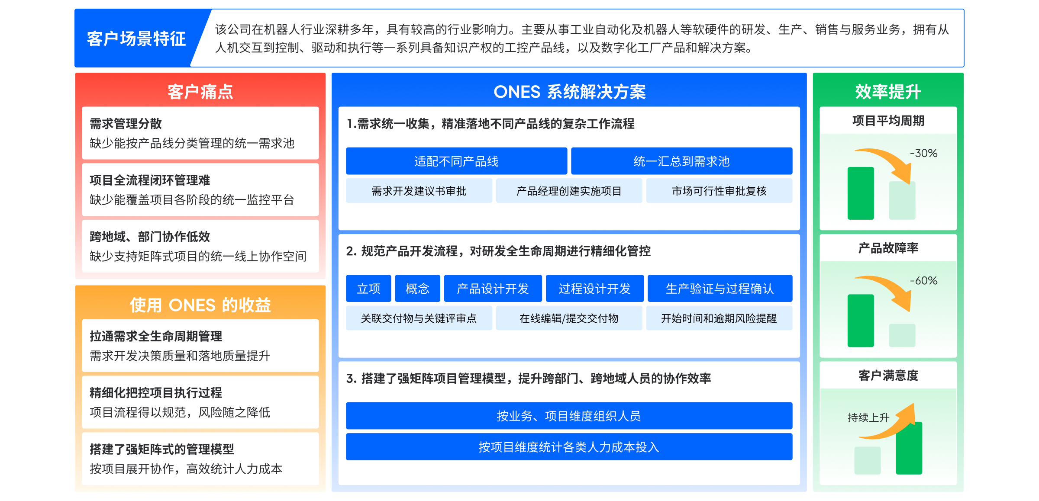The width and height of the screenshot is (1039, 501).
Task: Click the 使用 ONES 的收益 section title
Action: click(200, 305)
